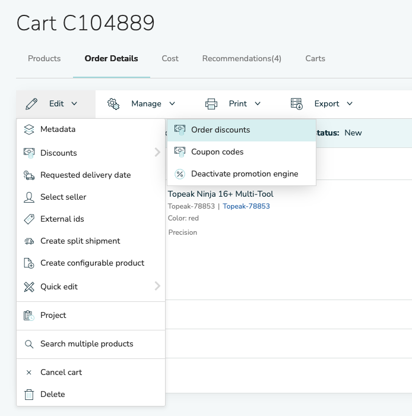Select Coupon codes menu entry
The image size is (412, 416).
point(217,152)
